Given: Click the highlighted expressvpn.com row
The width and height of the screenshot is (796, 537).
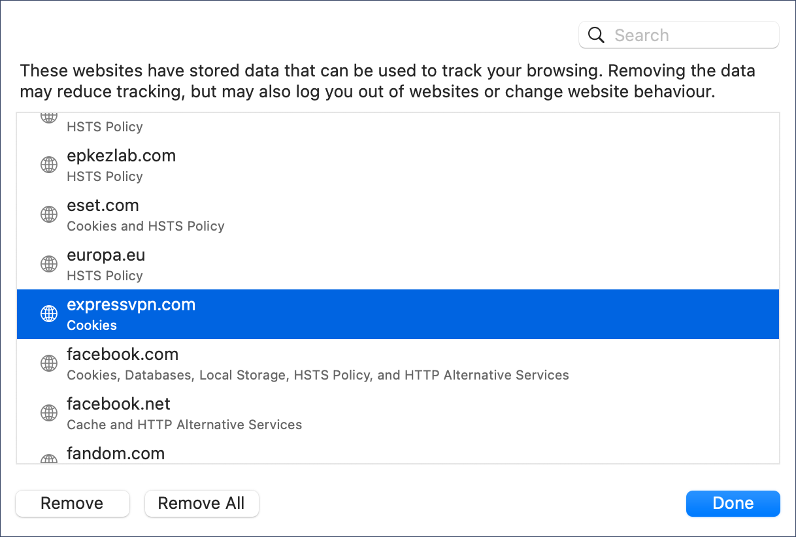Looking at the screenshot, I should click(398, 314).
